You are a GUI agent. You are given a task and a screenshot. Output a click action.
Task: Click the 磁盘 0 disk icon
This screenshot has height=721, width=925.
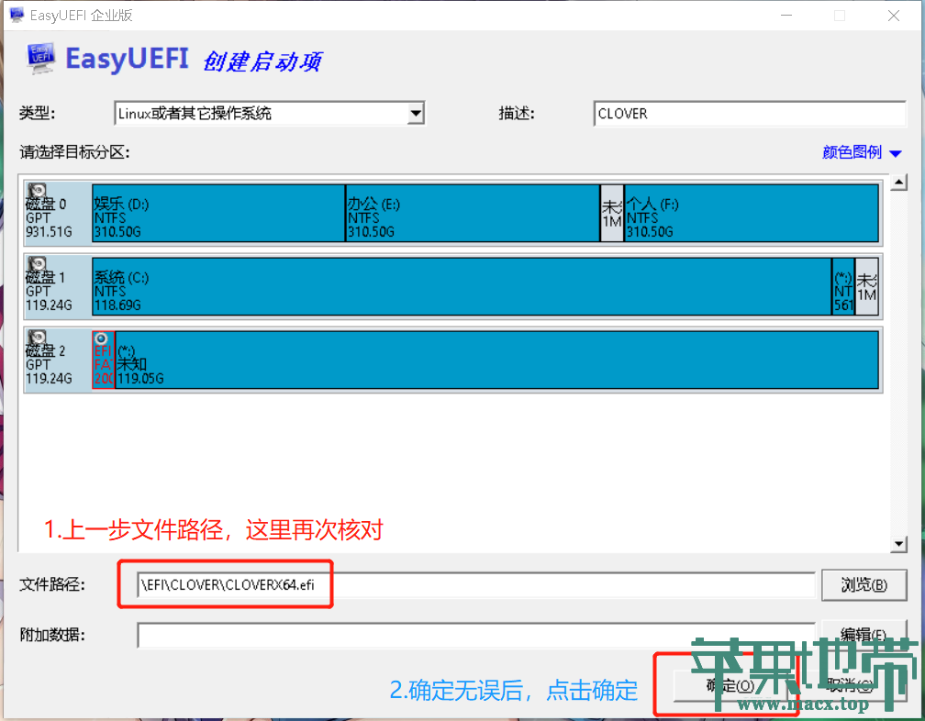[37, 191]
